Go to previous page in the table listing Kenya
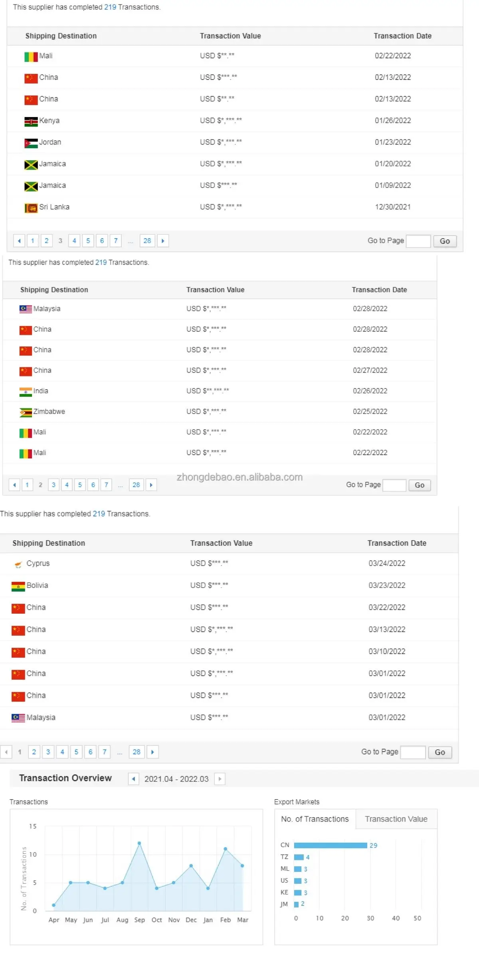This screenshot has height=955, width=479. pos(19,241)
